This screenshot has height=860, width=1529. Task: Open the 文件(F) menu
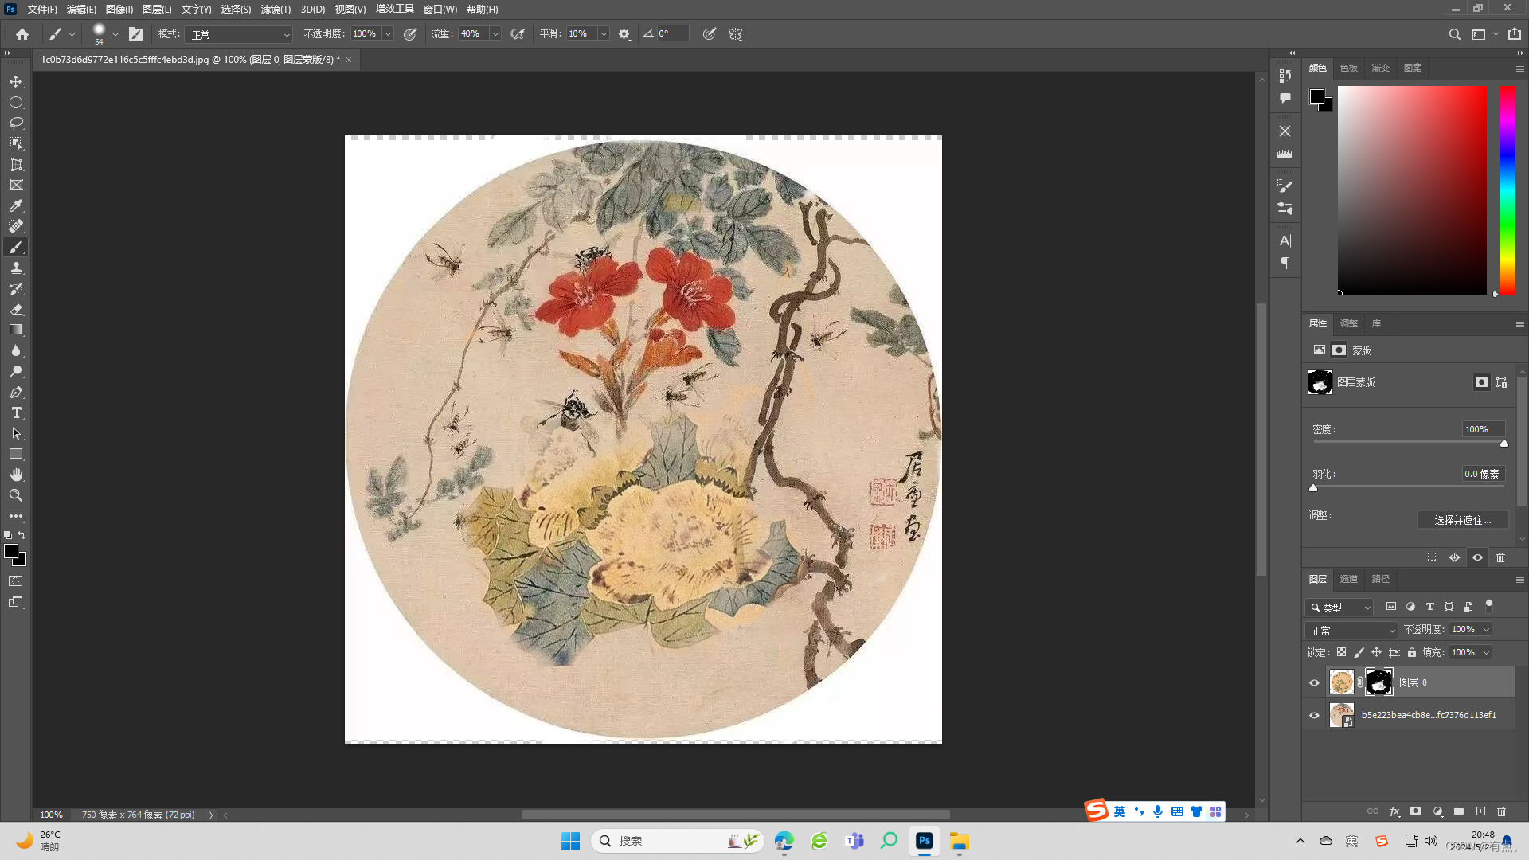(x=42, y=10)
